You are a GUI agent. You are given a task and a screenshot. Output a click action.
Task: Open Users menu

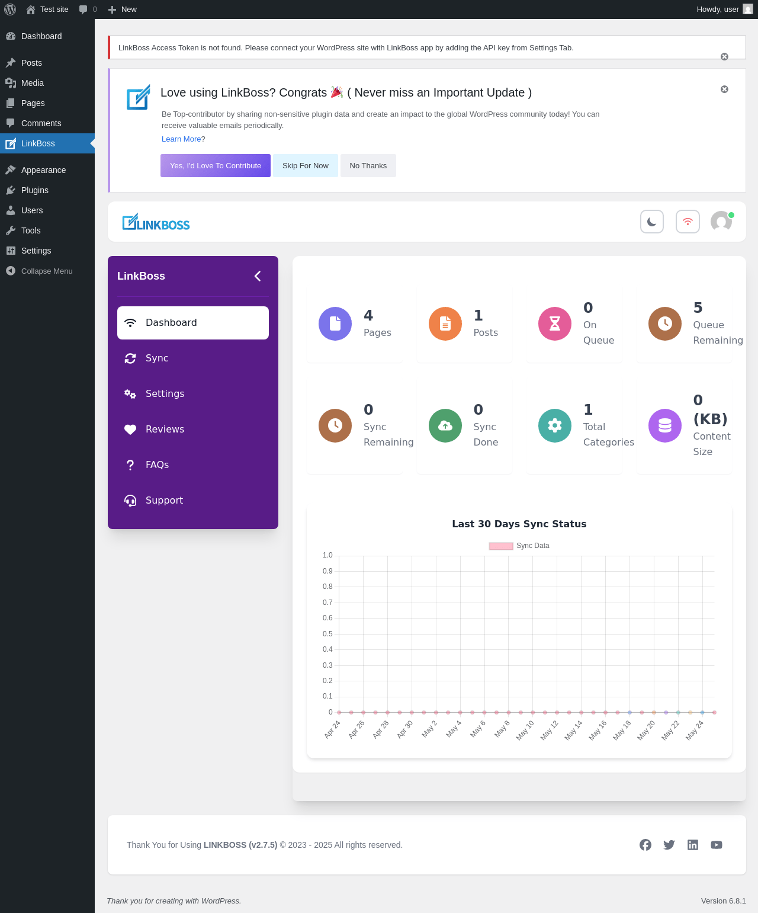click(x=47, y=210)
